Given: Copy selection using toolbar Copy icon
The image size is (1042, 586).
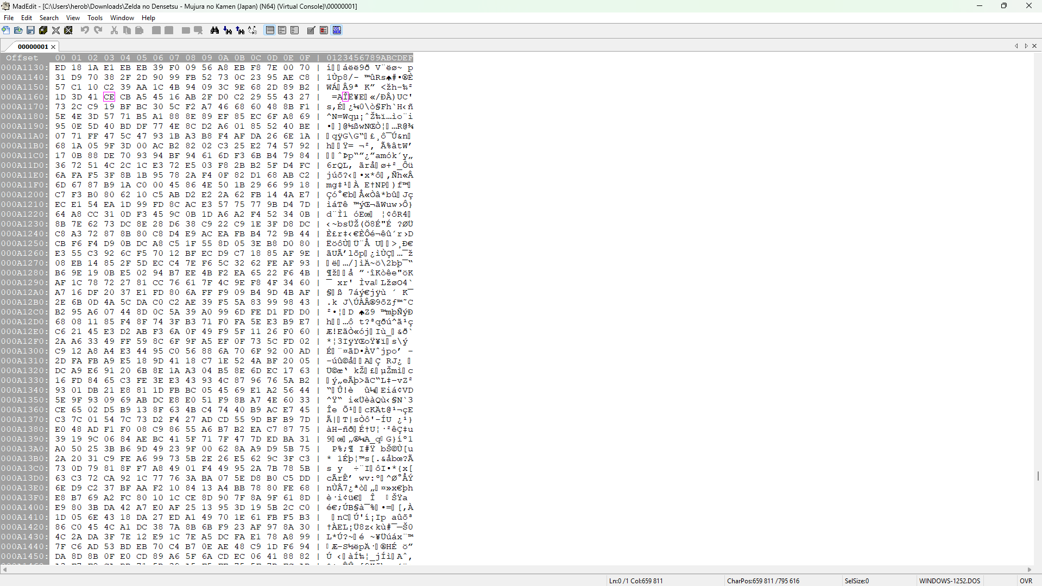Looking at the screenshot, I should [x=127, y=30].
